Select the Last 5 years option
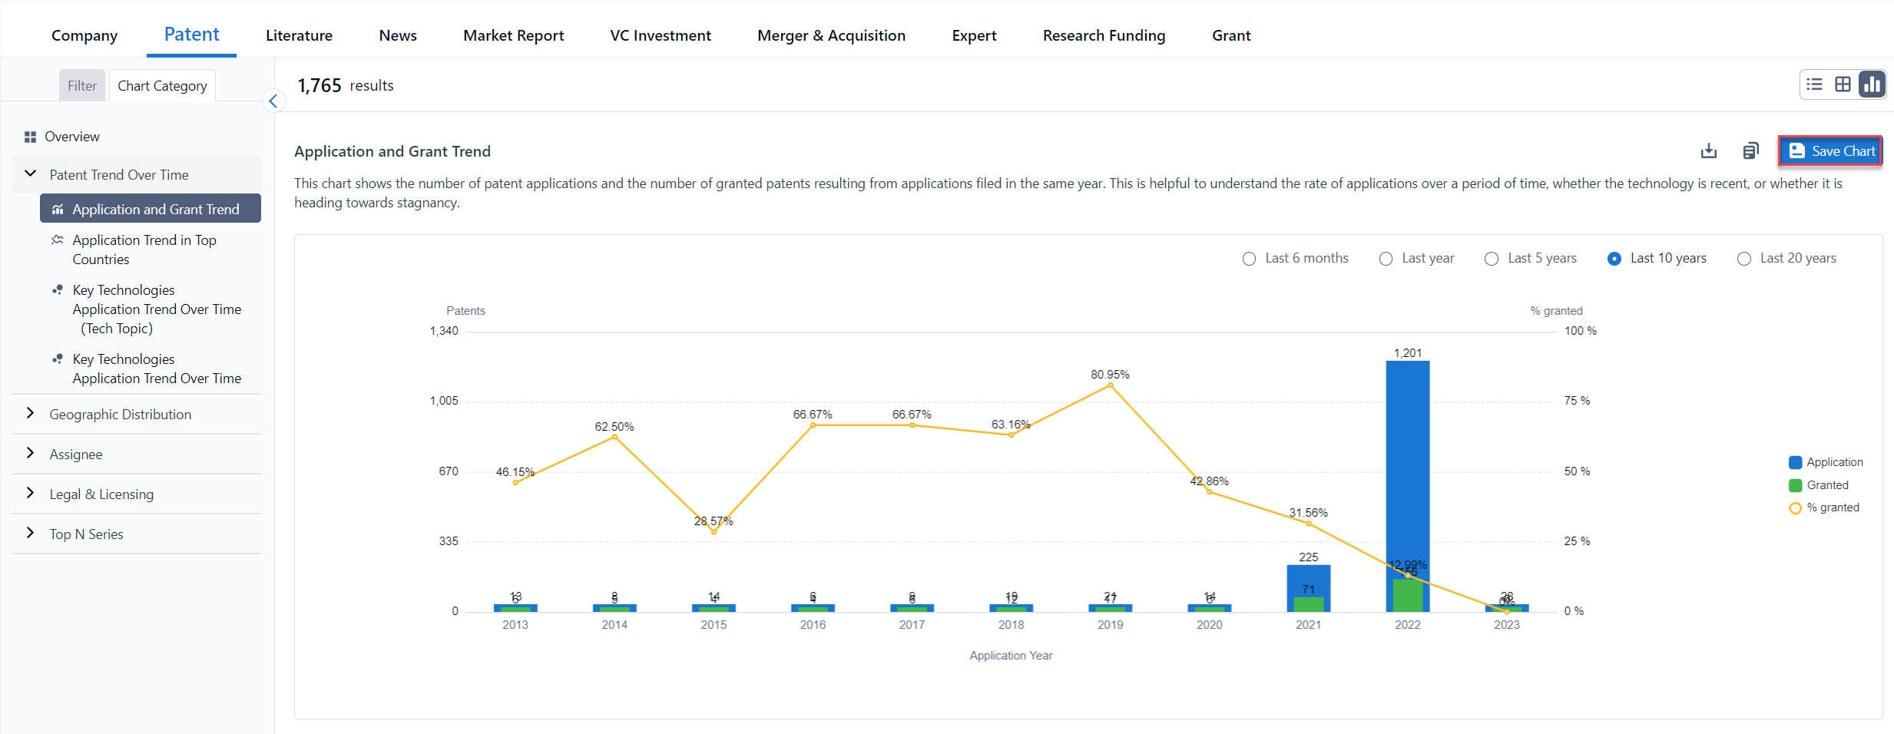Viewport: 1894px width, 734px height. [1492, 259]
